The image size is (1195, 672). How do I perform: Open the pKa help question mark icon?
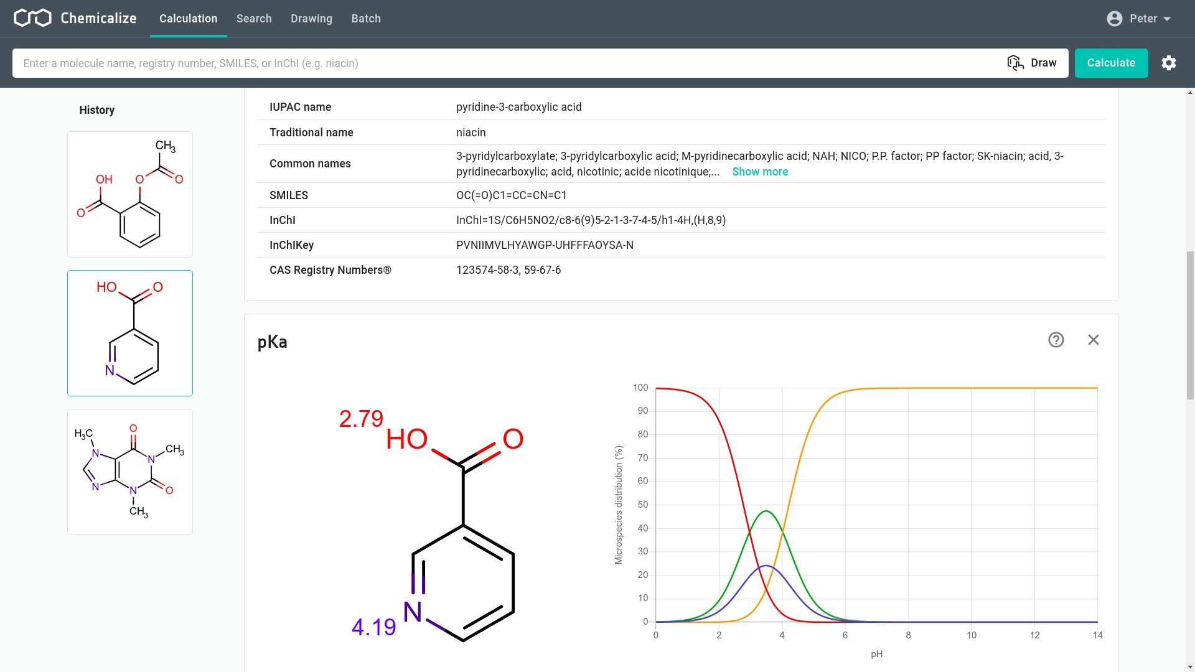click(1056, 340)
